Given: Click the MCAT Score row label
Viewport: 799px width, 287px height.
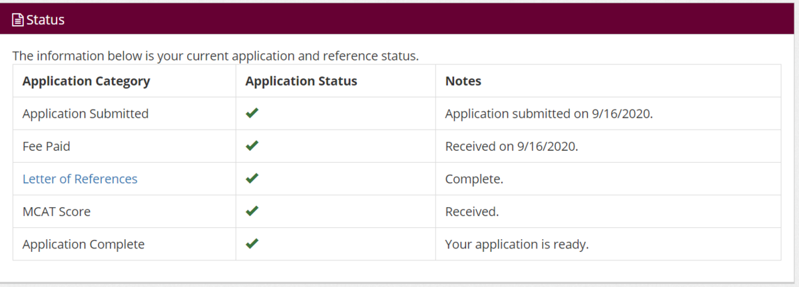Looking at the screenshot, I should (x=57, y=211).
